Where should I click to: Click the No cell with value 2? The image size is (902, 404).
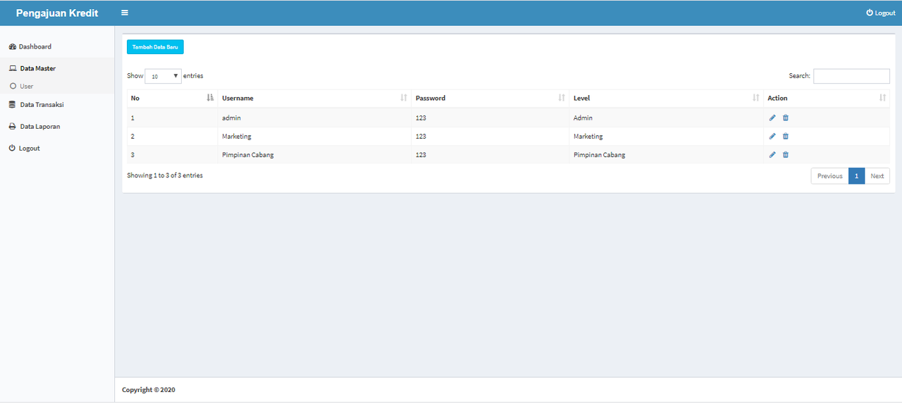click(x=173, y=136)
